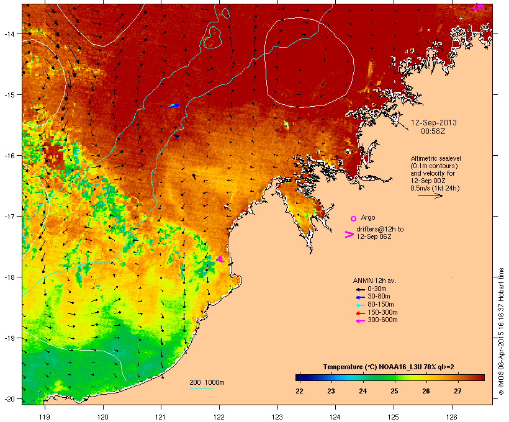Click the time label 00:58Z
Viewport: 509px width, 422px height.
[x=433, y=132]
